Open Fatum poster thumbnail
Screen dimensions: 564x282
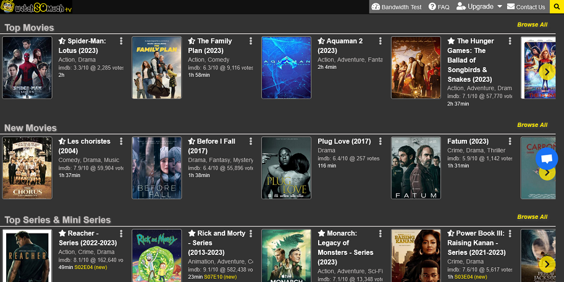416,168
